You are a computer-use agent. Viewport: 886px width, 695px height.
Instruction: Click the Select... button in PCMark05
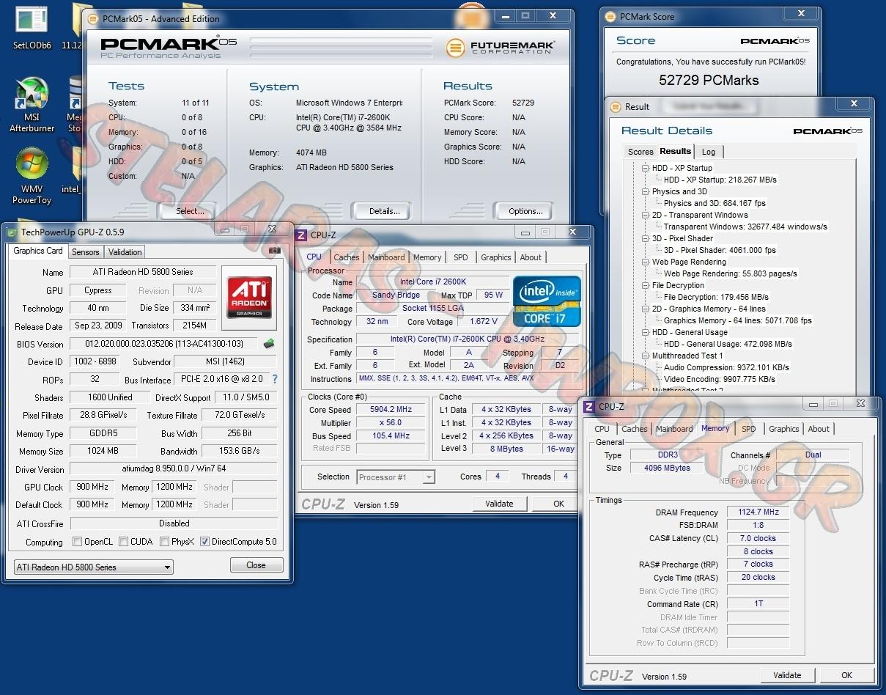pyautogui.click(x=191, y=211)
